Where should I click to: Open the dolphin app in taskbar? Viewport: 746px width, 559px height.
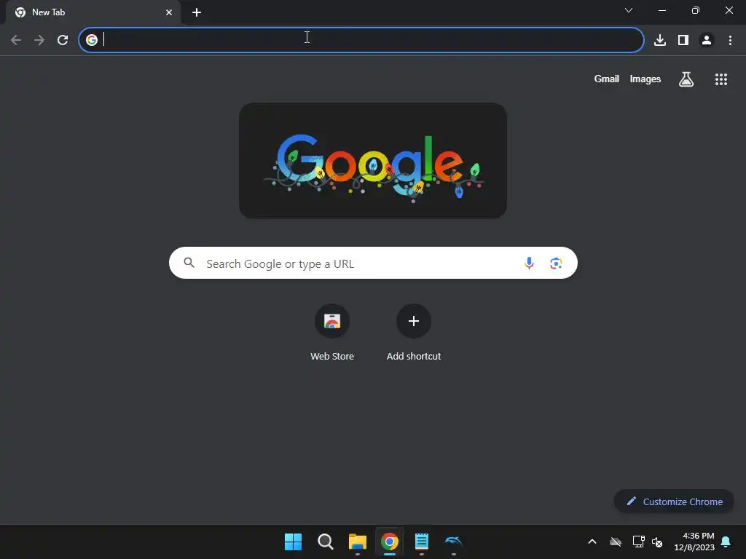[x=453, y=542]
